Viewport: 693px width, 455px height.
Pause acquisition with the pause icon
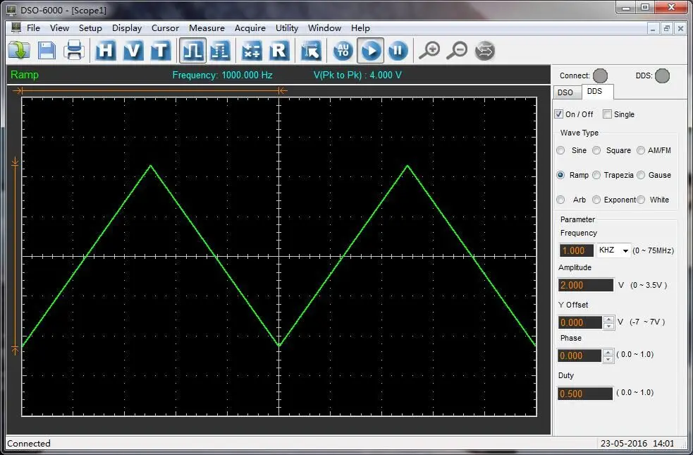398,50
